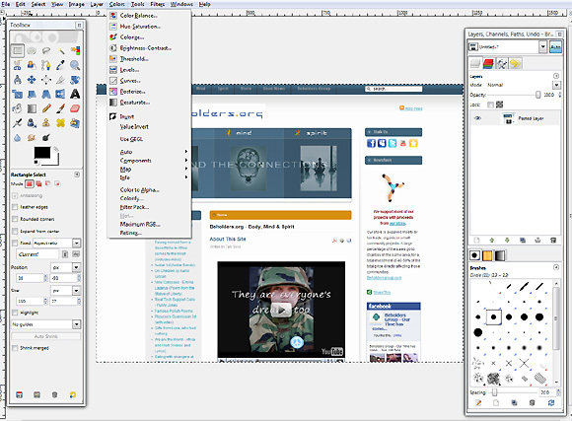Enable the Feather edges checkbox
Screen dimensions: 572x421
[15, 207]
